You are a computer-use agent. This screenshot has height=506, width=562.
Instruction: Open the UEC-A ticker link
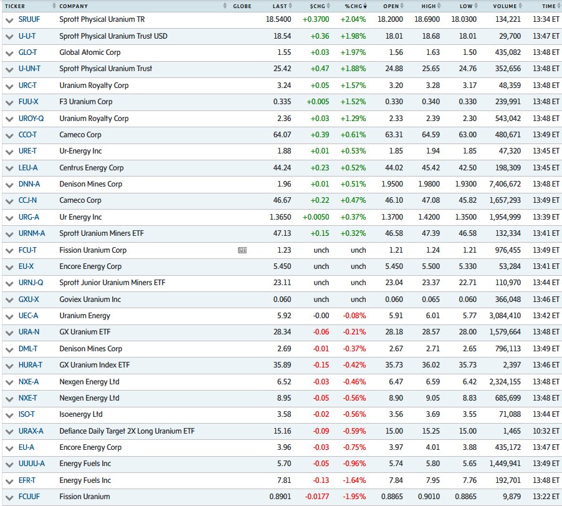click(28, 316)
